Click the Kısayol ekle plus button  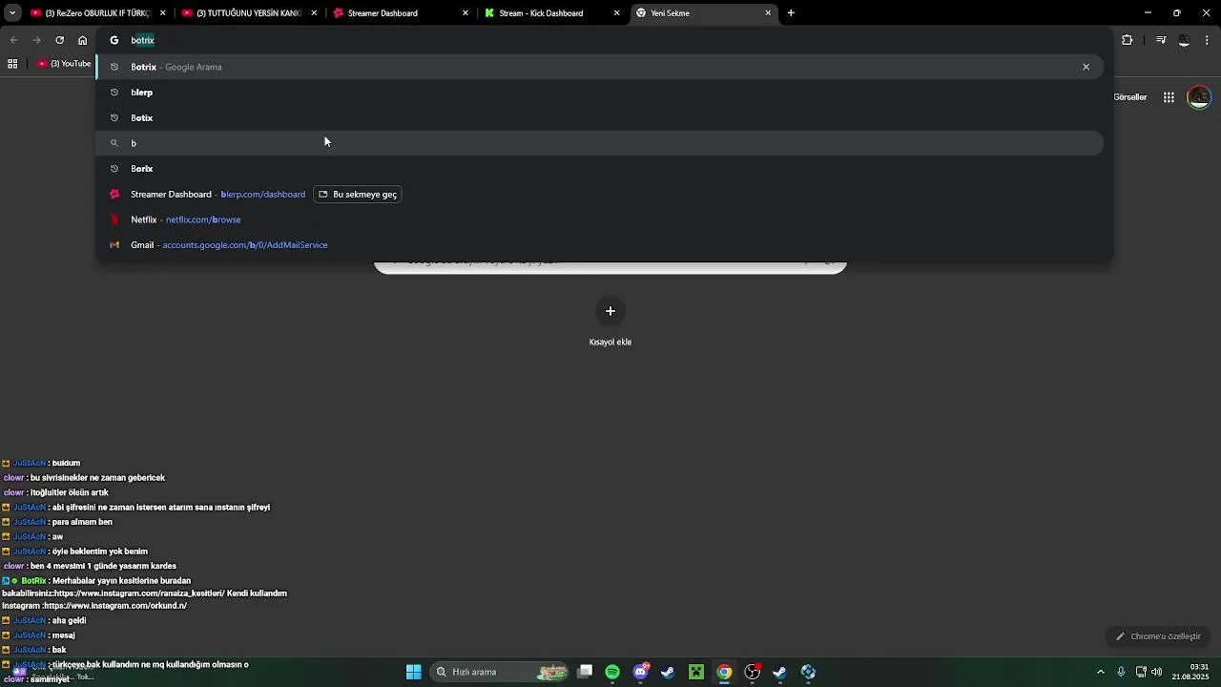pos(610,311)
